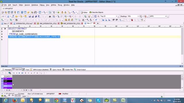Click the Internet Explorer taskbar icon
184x103 pixels.
(x=5, y=100)
